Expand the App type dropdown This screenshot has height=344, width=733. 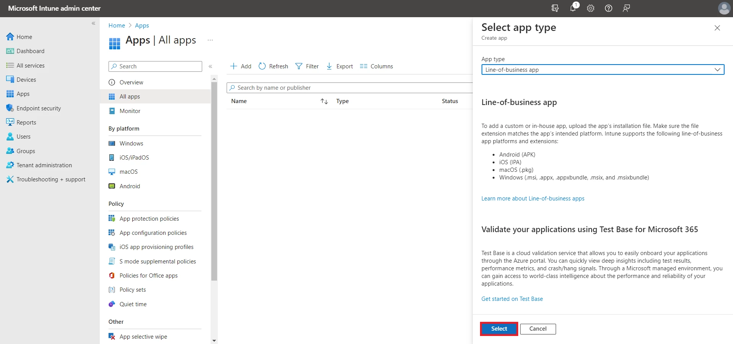pos(603,69)
